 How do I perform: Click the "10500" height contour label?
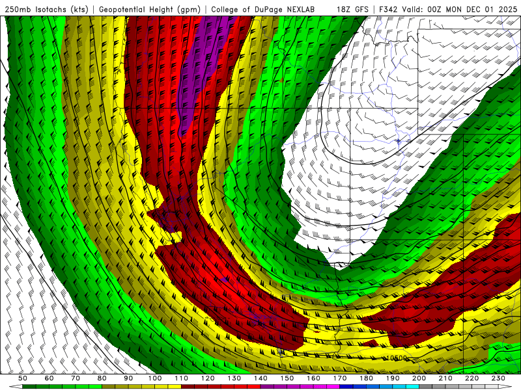pyautogui.click(x=397, y=358)
